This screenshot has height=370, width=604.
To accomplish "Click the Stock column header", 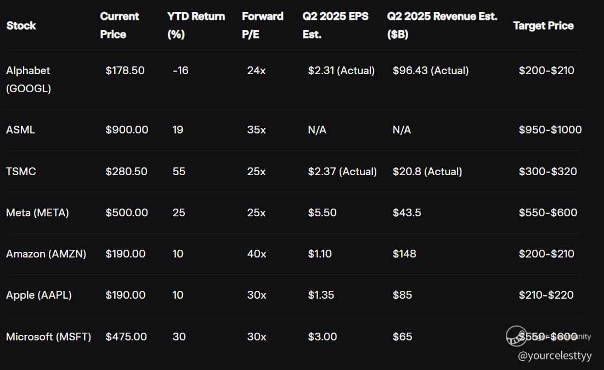I will (x=21, y=25).
